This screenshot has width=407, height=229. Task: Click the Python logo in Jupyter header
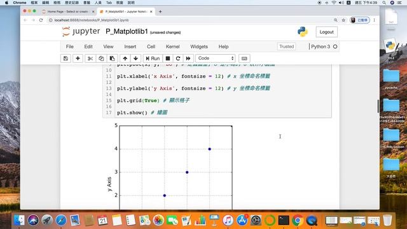[303, 32]
